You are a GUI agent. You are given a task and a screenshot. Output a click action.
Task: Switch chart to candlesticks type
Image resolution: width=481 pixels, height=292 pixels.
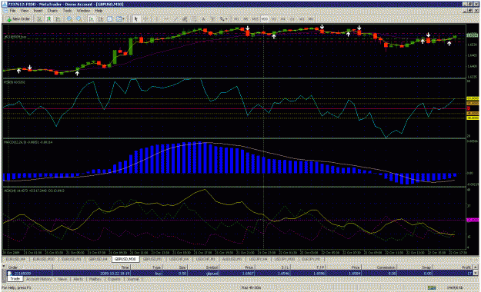(48, 19)
